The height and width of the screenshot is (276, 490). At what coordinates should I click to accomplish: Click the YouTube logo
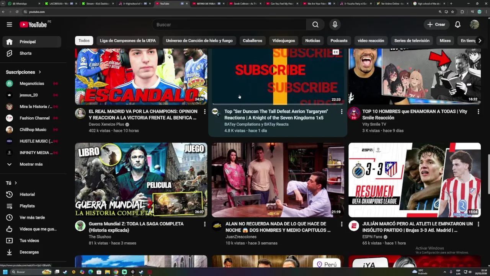click(33, 25)
